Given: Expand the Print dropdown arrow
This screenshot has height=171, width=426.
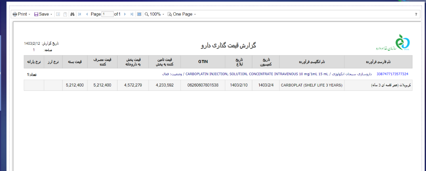Looking at the screenshot, I should pyautogui.click(x=29, y=15).
